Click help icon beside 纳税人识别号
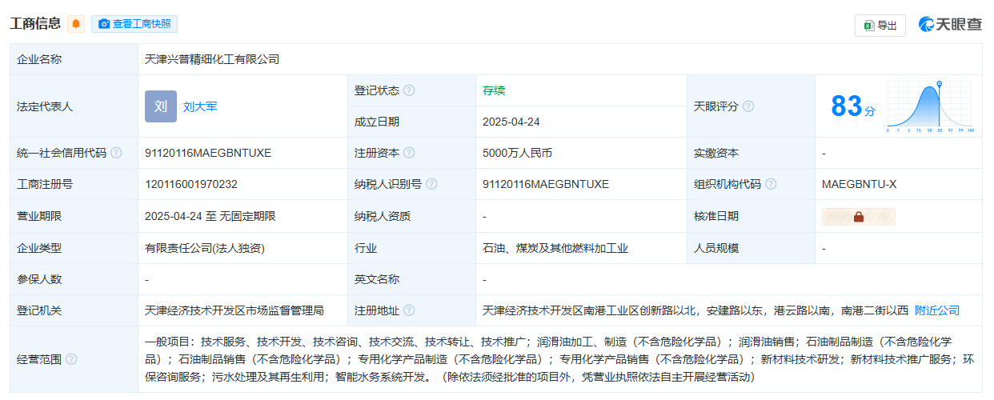This screenshot has height=400, width=994. (x=431, y=184)
